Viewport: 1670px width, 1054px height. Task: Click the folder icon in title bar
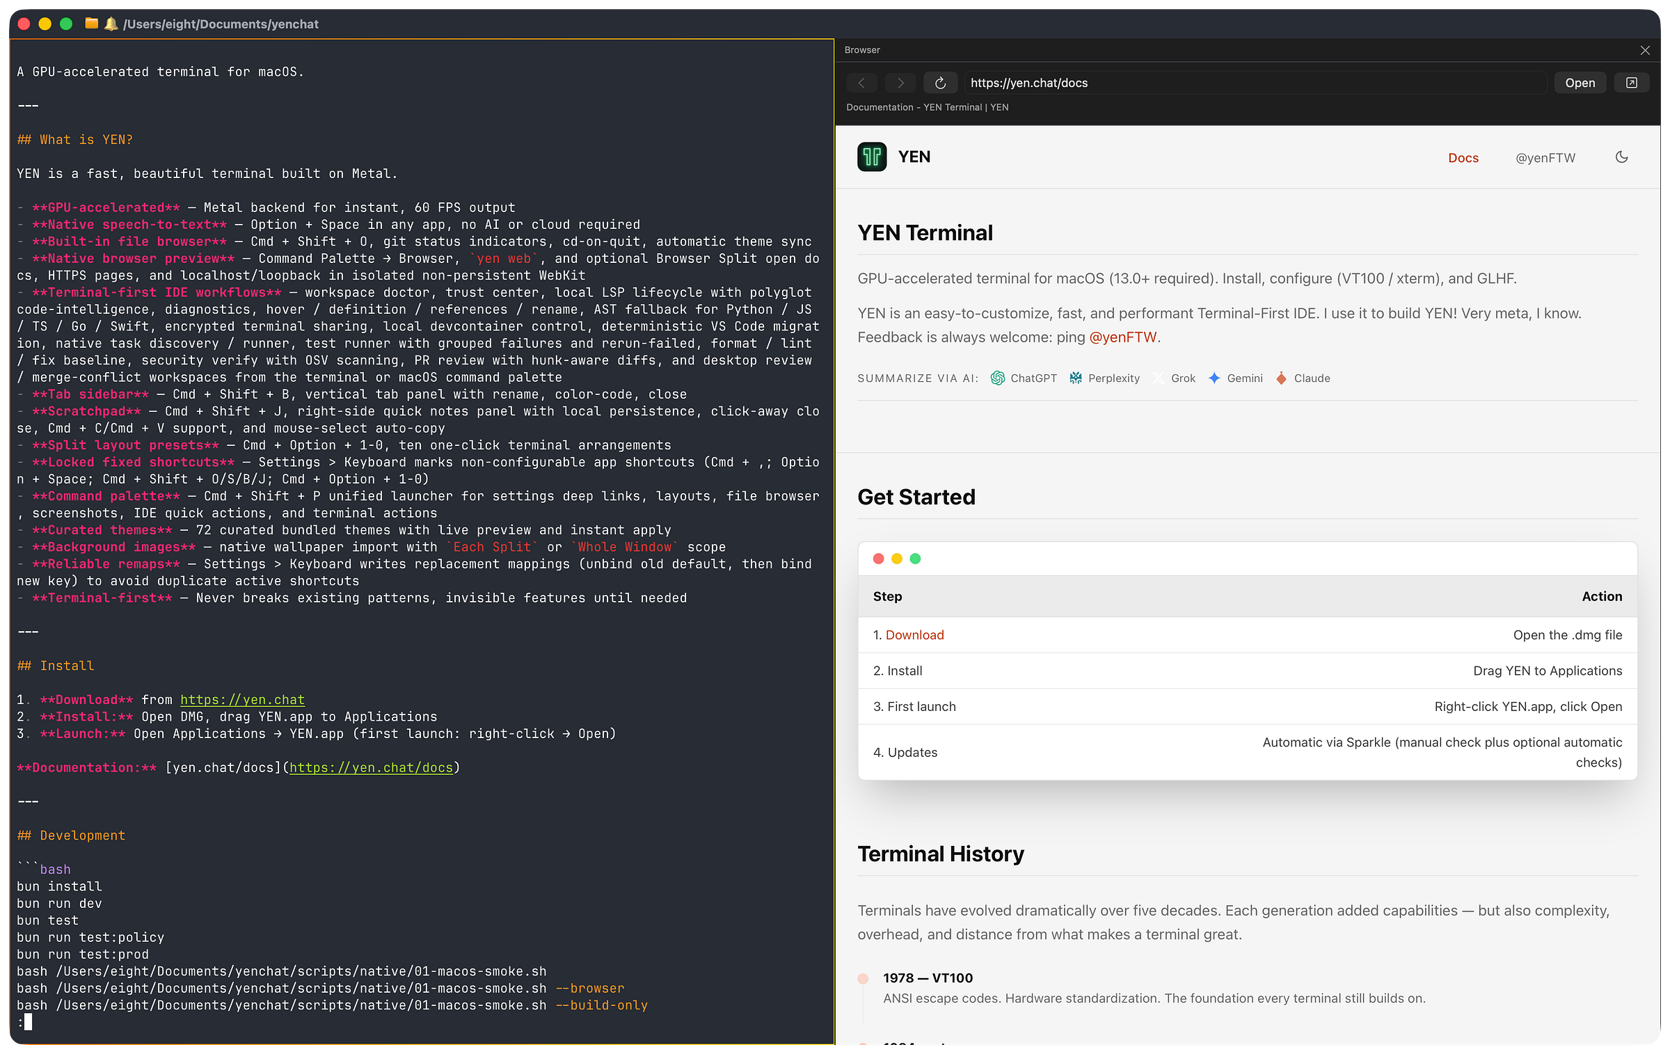(x=91, y=24)
